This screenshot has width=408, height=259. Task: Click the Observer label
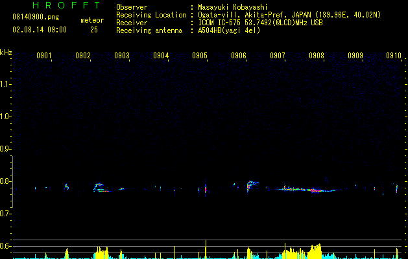point(132,7)
